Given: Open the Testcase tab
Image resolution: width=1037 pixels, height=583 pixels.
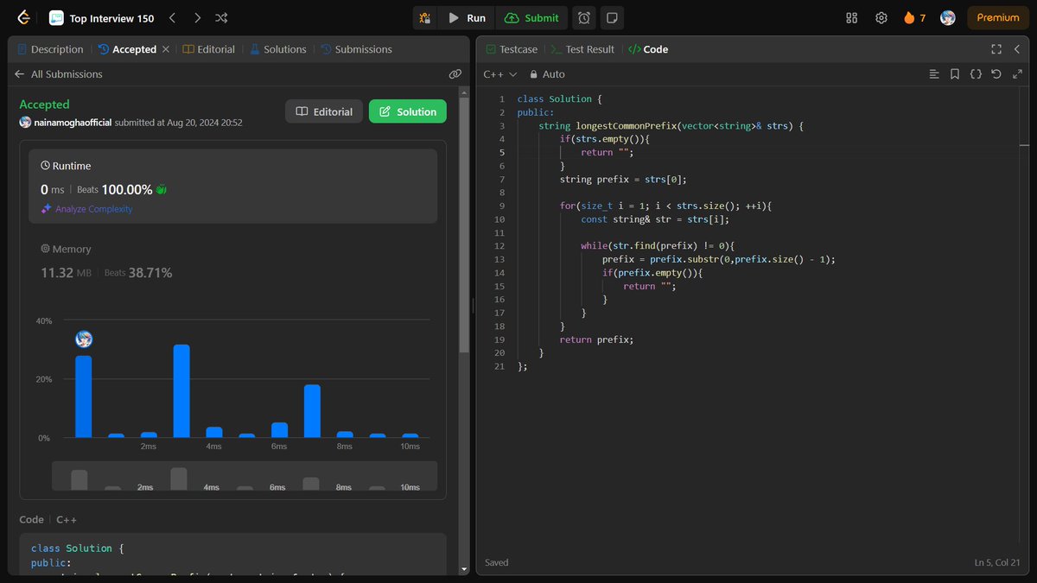Looking at the screenshot, I should point(512,49).
